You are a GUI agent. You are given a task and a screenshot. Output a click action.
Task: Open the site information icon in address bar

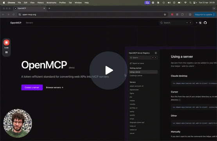(20, 14)
